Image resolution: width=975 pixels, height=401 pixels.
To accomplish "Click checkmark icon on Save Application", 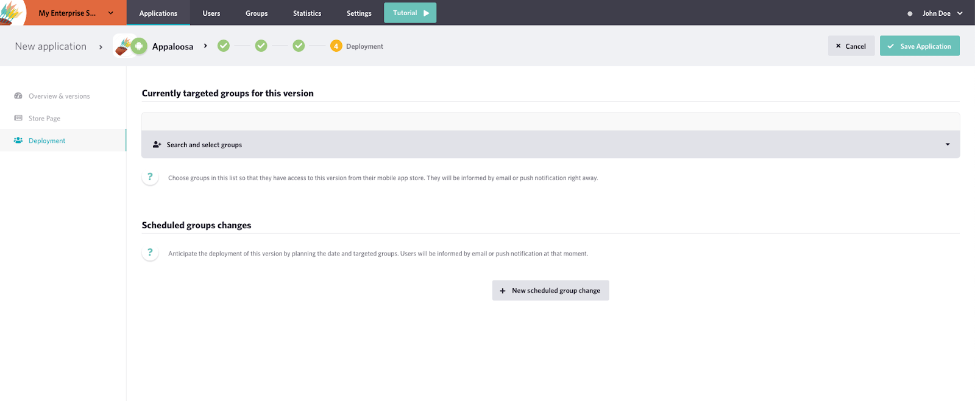I will (891, 46).
